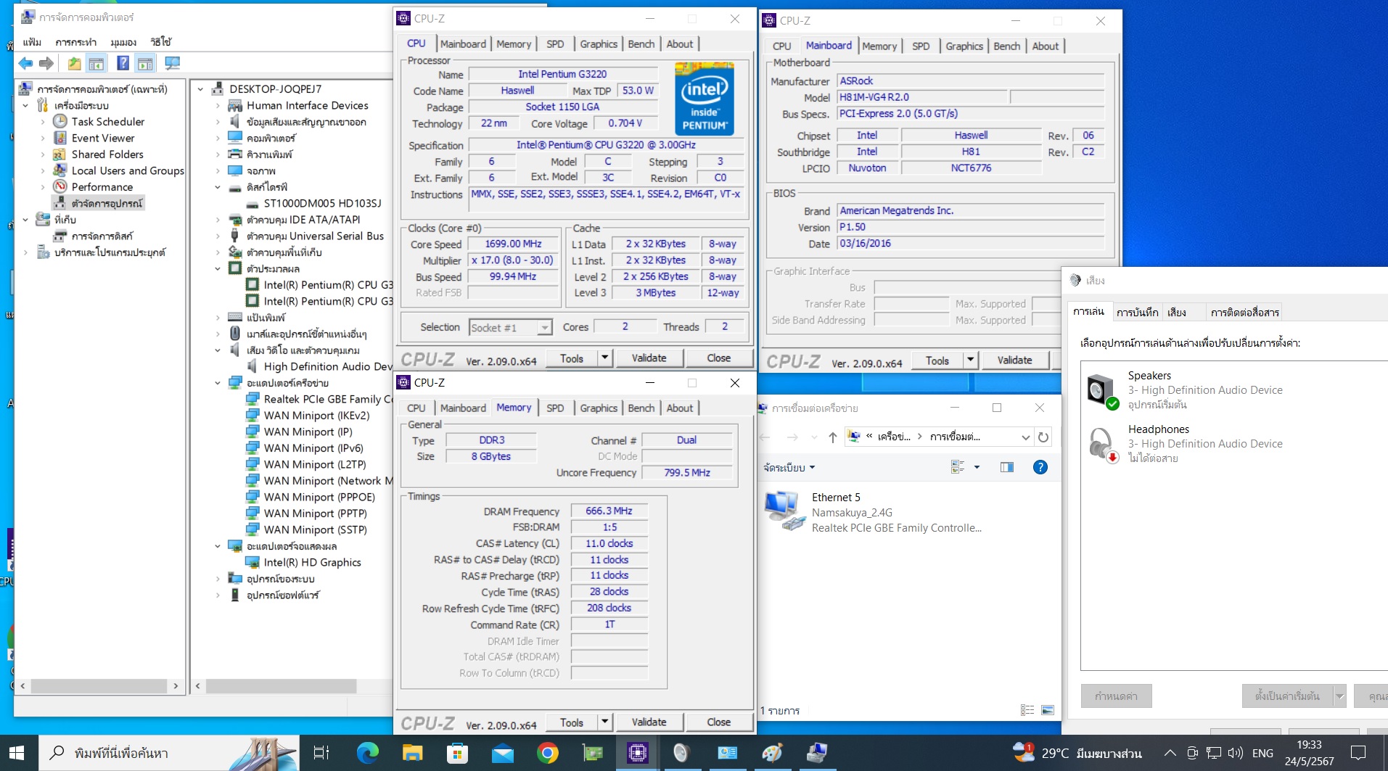Screen dimensions: 1388x771
Task: Click Validate in Memory CPU-Z window
Action: (649, 722)
